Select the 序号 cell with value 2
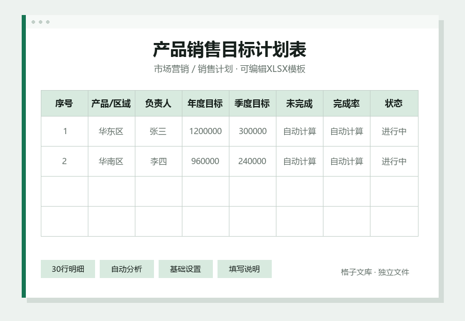The image size is (465, 321). point(65,162)
